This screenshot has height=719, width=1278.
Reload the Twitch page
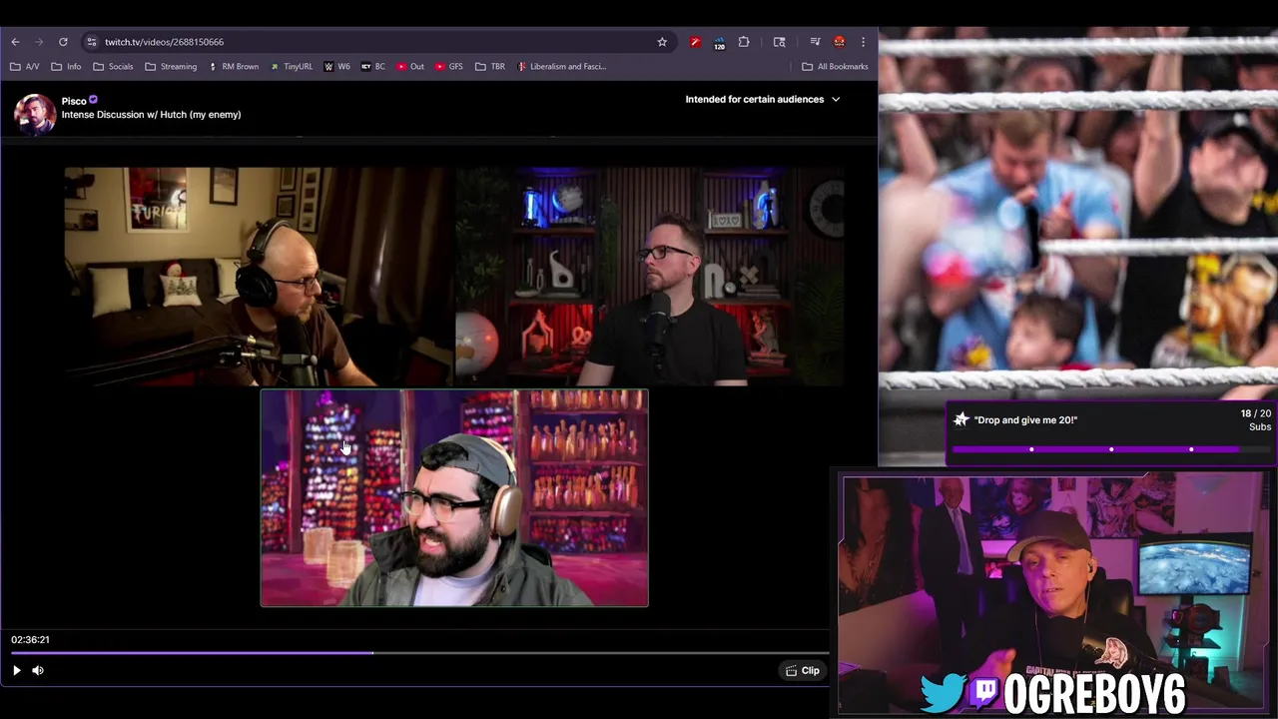click(63, 42)
